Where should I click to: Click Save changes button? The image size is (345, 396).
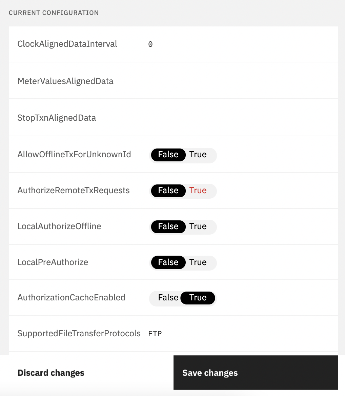pyautogui.click(x=256, y=373)
